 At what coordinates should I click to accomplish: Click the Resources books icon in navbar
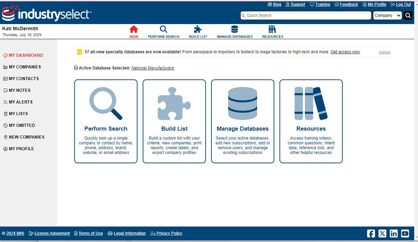[x=273, y=29]
